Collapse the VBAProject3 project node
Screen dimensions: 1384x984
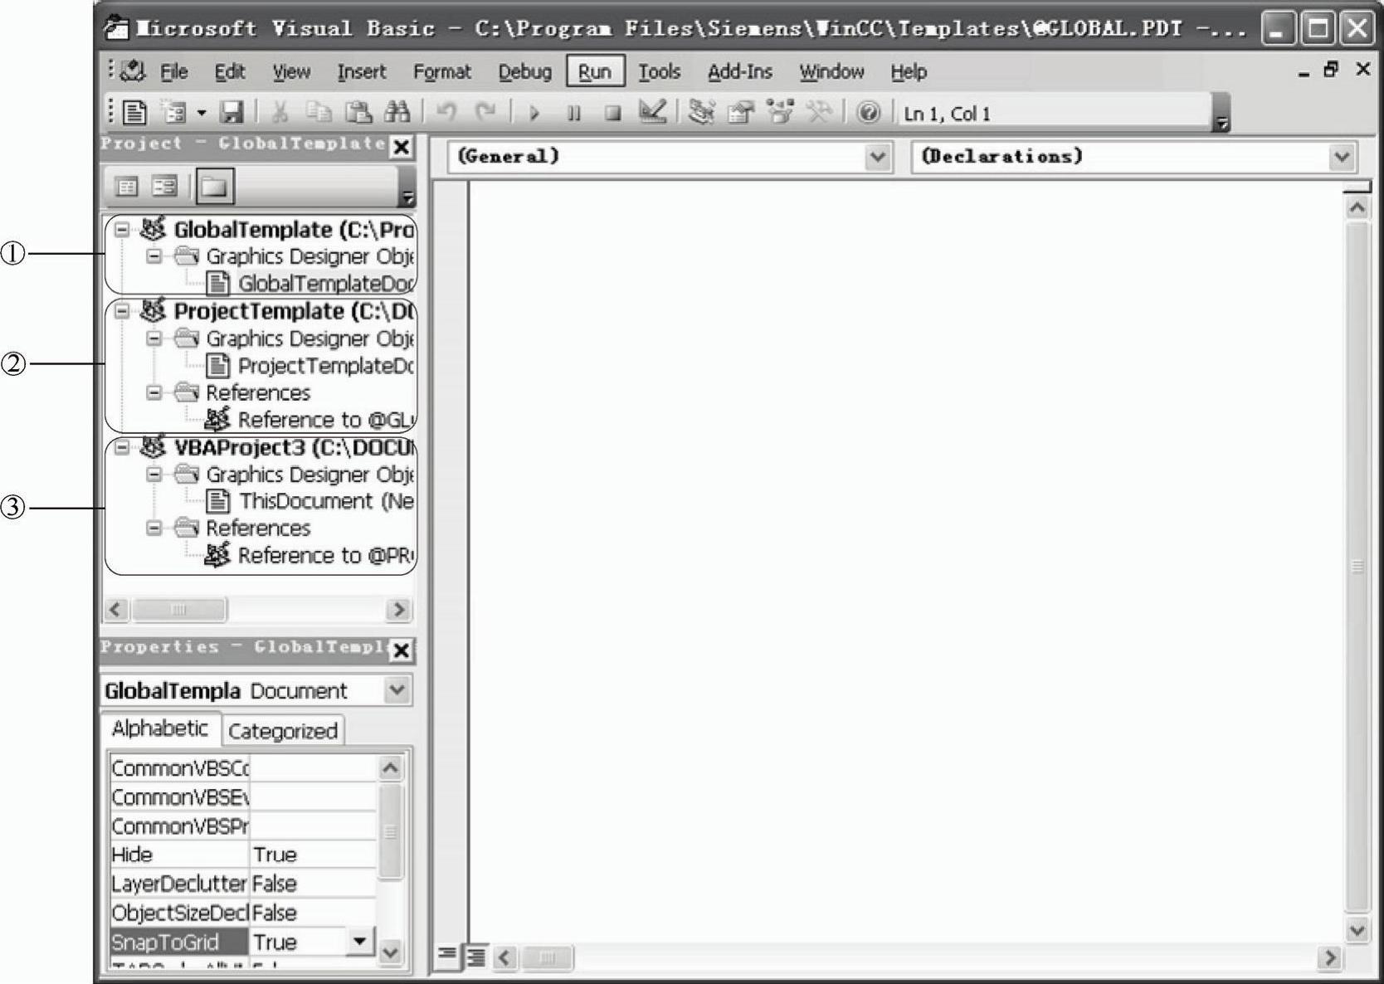point(123,447)
